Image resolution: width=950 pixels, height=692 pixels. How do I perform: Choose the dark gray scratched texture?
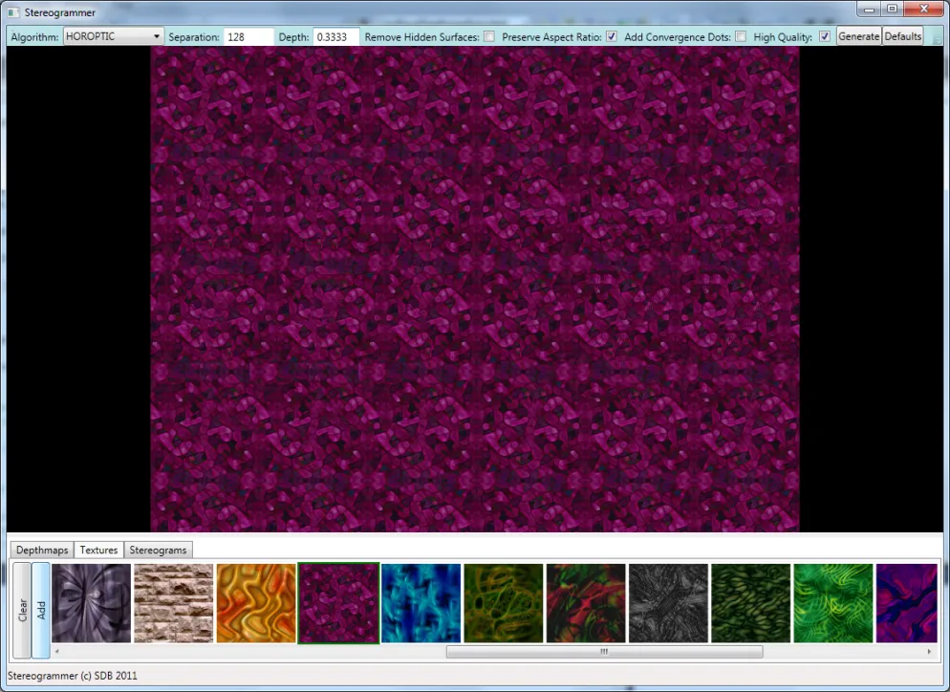[x=668, y=603]
